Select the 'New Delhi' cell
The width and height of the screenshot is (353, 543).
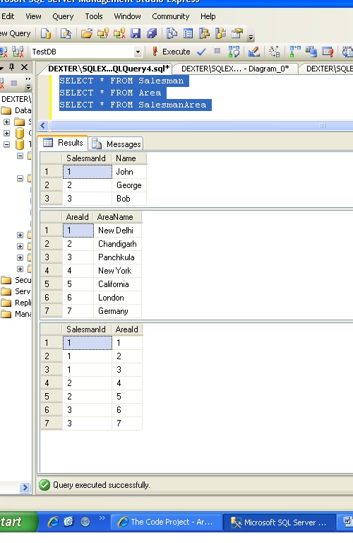(117, 230)
